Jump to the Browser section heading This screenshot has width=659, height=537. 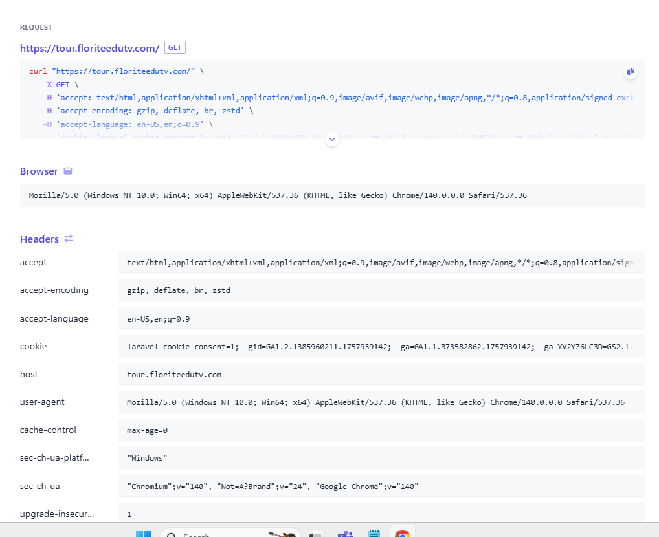pyautogui.click(x=39, y=171)
